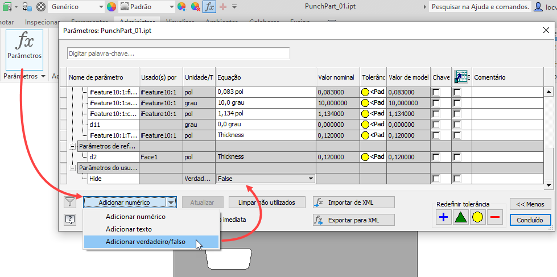557x277 pixels.
Task: Click the select cursor icon in top toolbar
Action: pyautogui.click(x=7, y=6)
